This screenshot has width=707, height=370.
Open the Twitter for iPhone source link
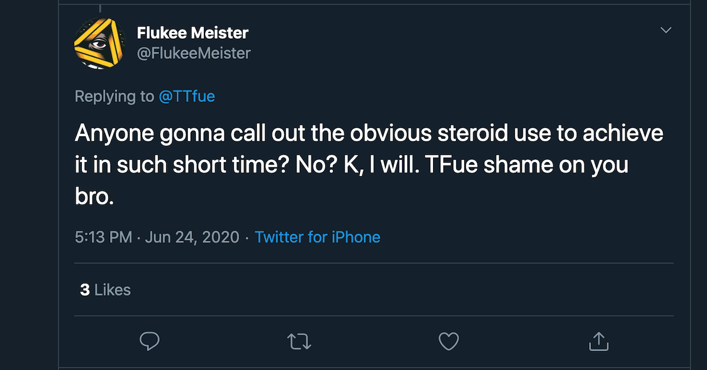(318, 237)
